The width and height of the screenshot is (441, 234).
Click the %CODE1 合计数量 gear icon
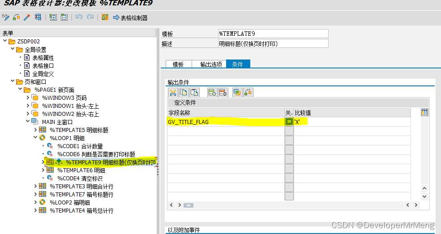point(50,146)
